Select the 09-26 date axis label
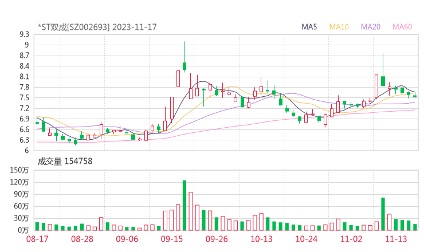 [217, 239]
